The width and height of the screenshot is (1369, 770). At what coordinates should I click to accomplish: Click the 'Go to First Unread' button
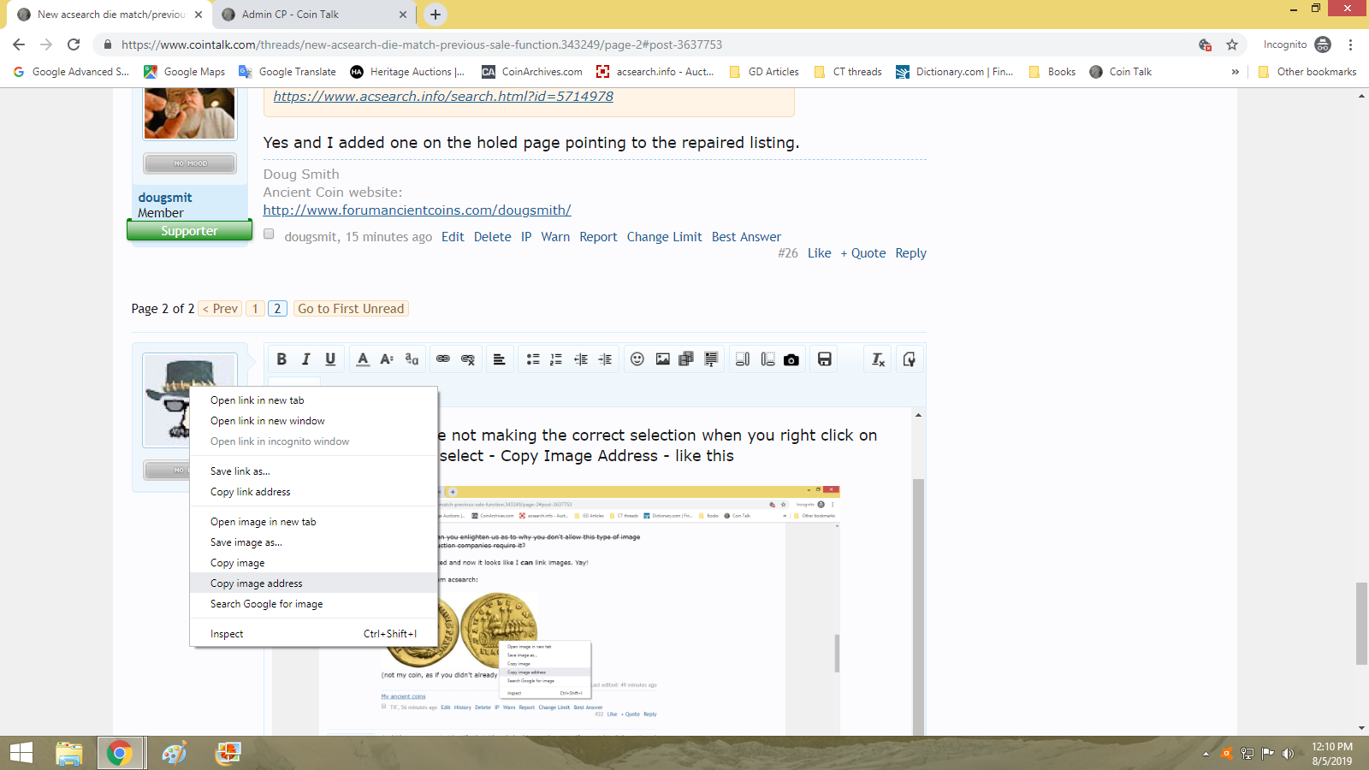(351, 309)
